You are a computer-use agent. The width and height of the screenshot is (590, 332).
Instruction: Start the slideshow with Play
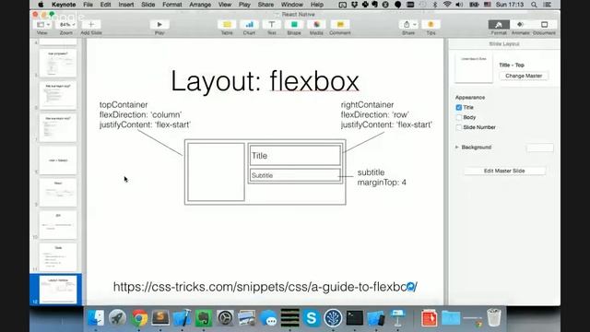(x=159, y=25)
